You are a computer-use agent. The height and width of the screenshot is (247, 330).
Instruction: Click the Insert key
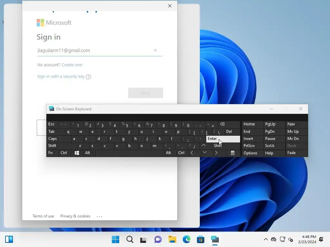(252, 139)
